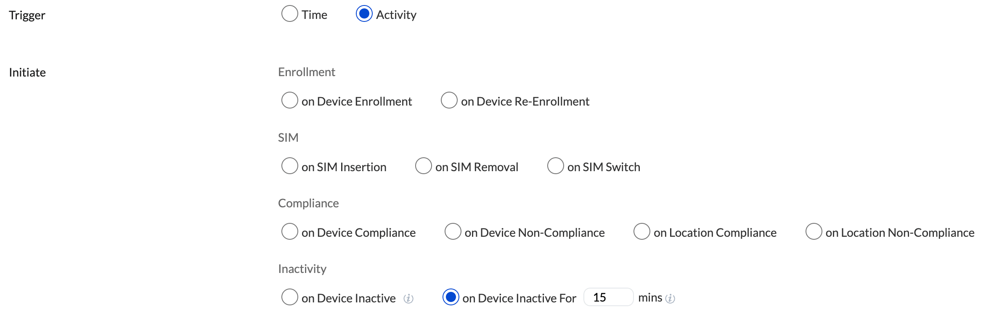Click info icon beside on Device Inactive

pyautogui.click(x=408, y=299)
